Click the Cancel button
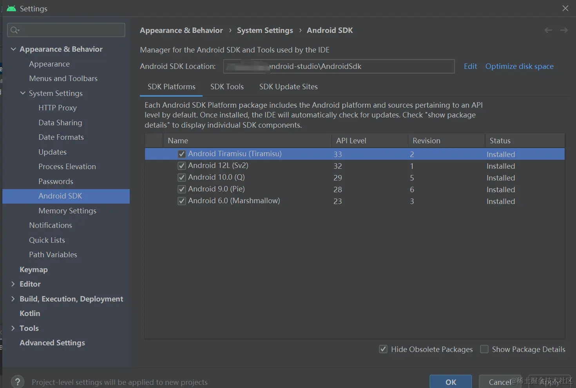 [x=500, y=382]
